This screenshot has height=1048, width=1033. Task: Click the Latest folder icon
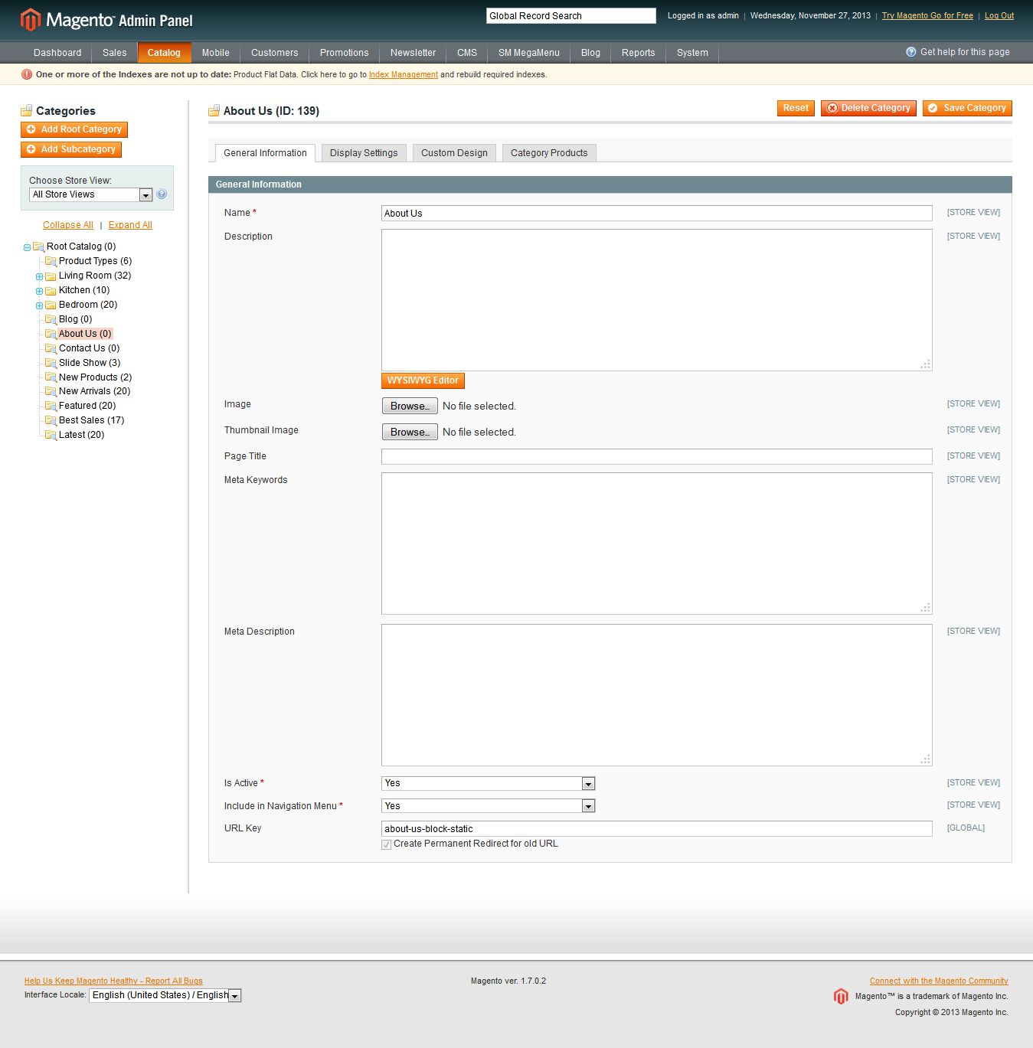51,435
